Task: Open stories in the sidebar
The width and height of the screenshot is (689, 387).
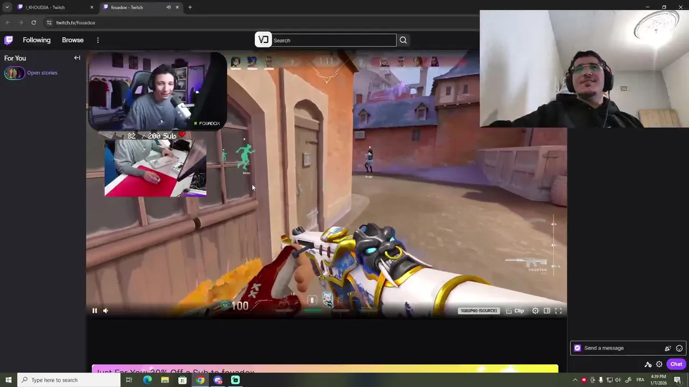Action: click(x=42, y=73)
